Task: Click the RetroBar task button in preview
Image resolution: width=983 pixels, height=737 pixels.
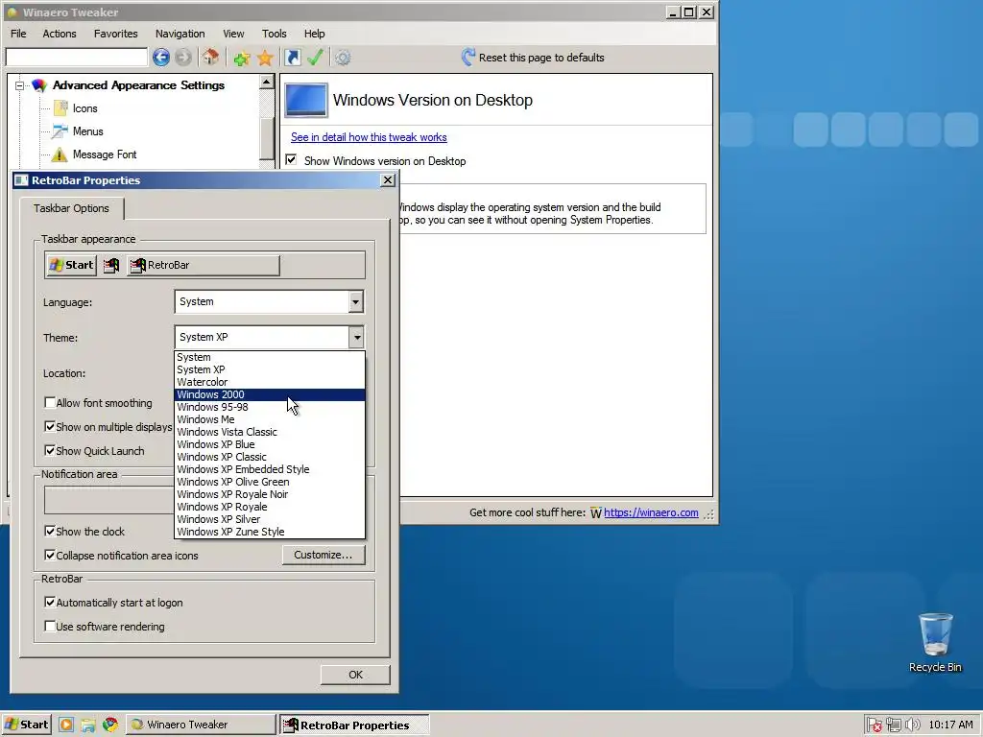Action: pos(204,265)
